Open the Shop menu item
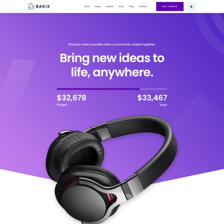 pyautogui.click(x=122, y=7)
